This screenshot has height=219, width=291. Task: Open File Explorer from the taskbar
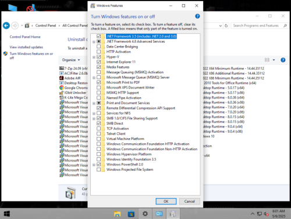click(x=117, y=214)
